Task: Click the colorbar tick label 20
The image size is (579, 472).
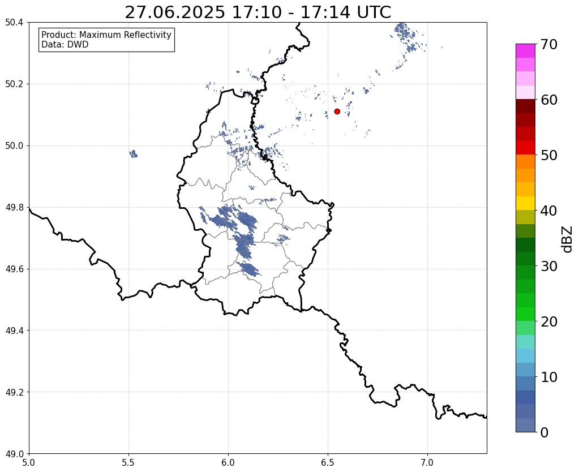Action: [x=549, y=321]
